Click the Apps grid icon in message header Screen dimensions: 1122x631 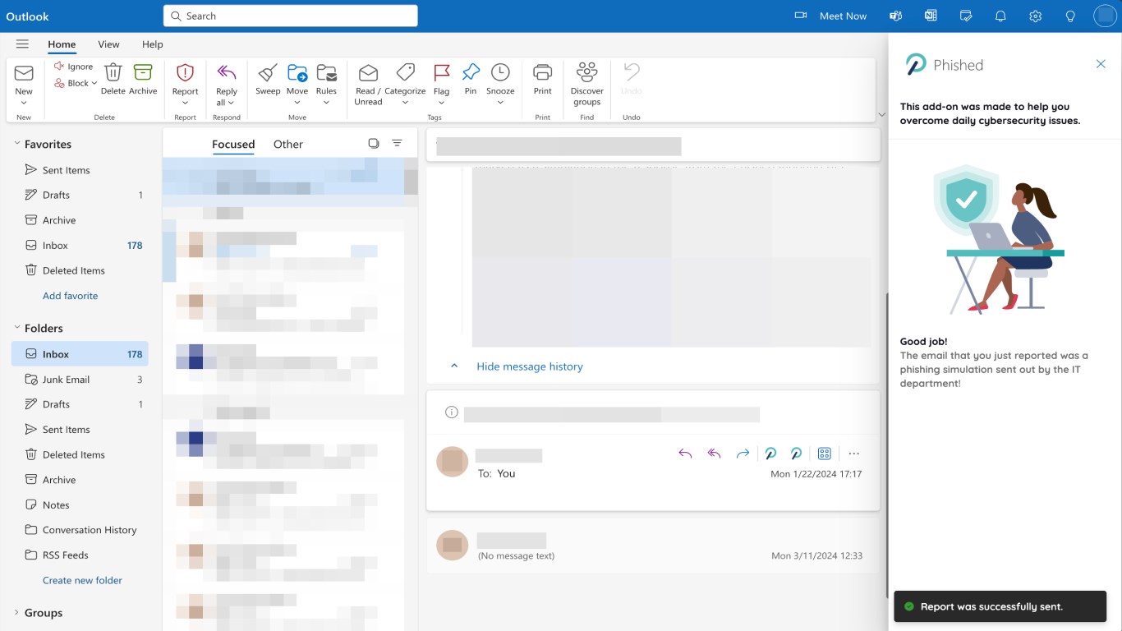pos(825,454)
